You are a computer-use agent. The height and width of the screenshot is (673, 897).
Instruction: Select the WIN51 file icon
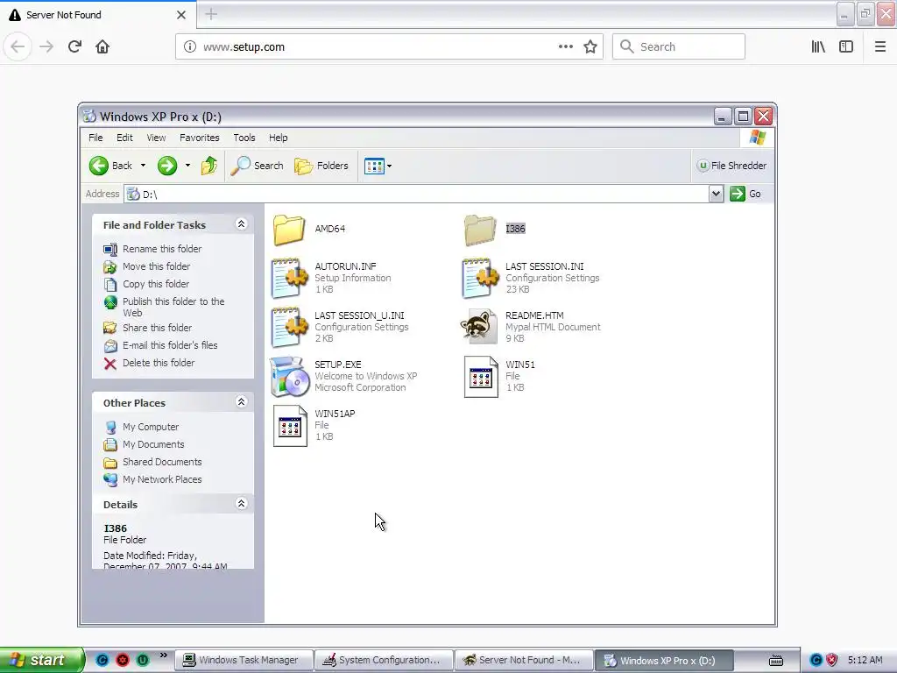tap(481, 377)
